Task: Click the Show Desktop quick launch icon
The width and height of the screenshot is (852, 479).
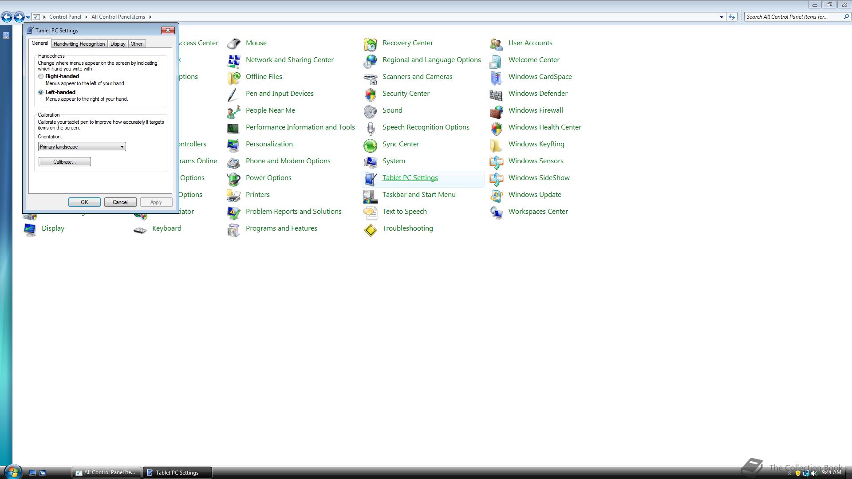Action: point(32,473)
